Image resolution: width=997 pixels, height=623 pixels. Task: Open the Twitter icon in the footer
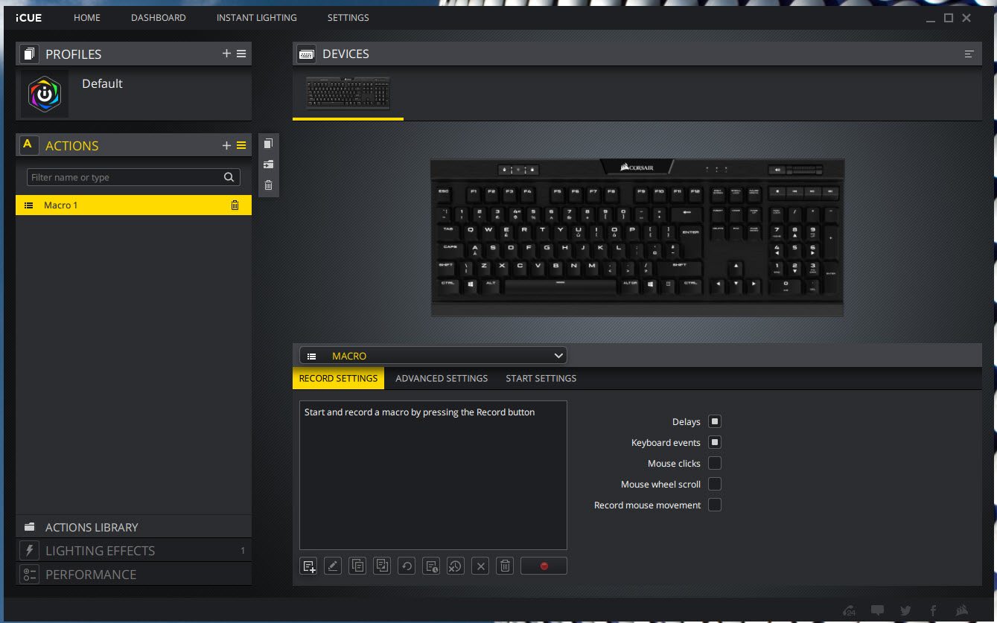point(905,610)
